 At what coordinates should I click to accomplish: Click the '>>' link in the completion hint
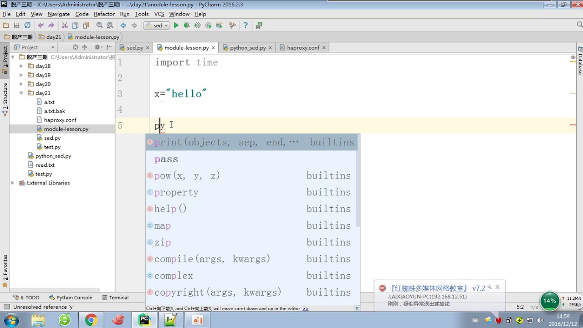[x=306, y=308]
